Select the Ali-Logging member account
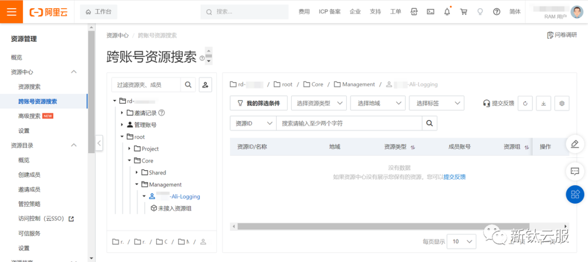Image resolution: width=588 pixels, height=262 pixels. point(175,197)
